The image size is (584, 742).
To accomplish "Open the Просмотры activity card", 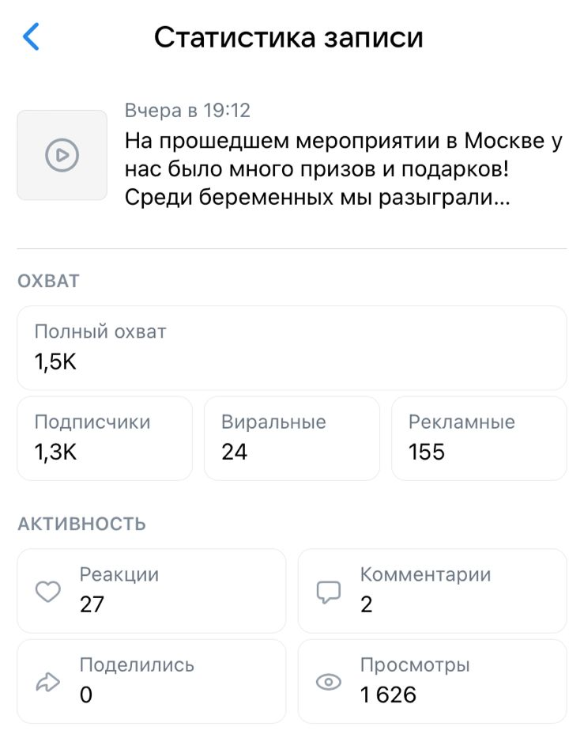I will (432, 681).
